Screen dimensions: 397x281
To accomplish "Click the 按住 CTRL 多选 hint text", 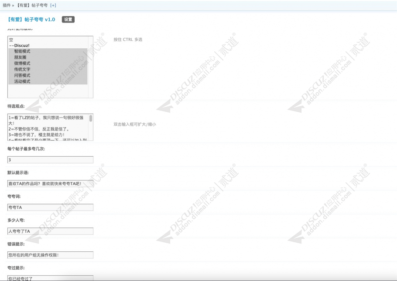I will (x=128, y=40).
